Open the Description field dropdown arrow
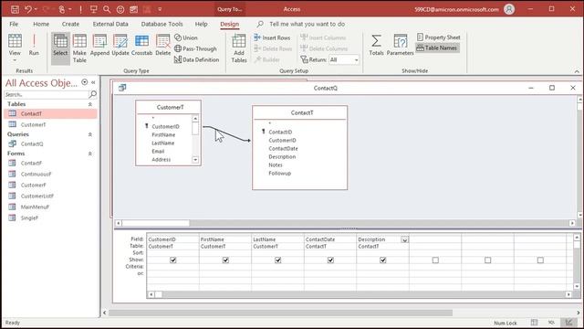584x329 pixels. (x=404, y=239)
